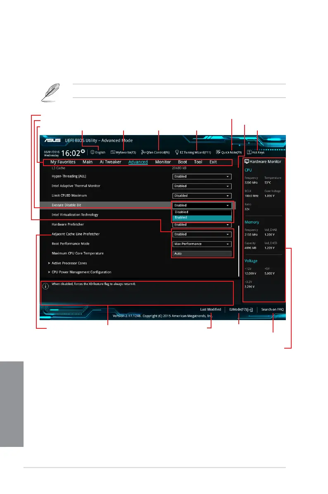Click the +3.3V 3.296 V reading
328x494 pixels.
click(250, 287)
